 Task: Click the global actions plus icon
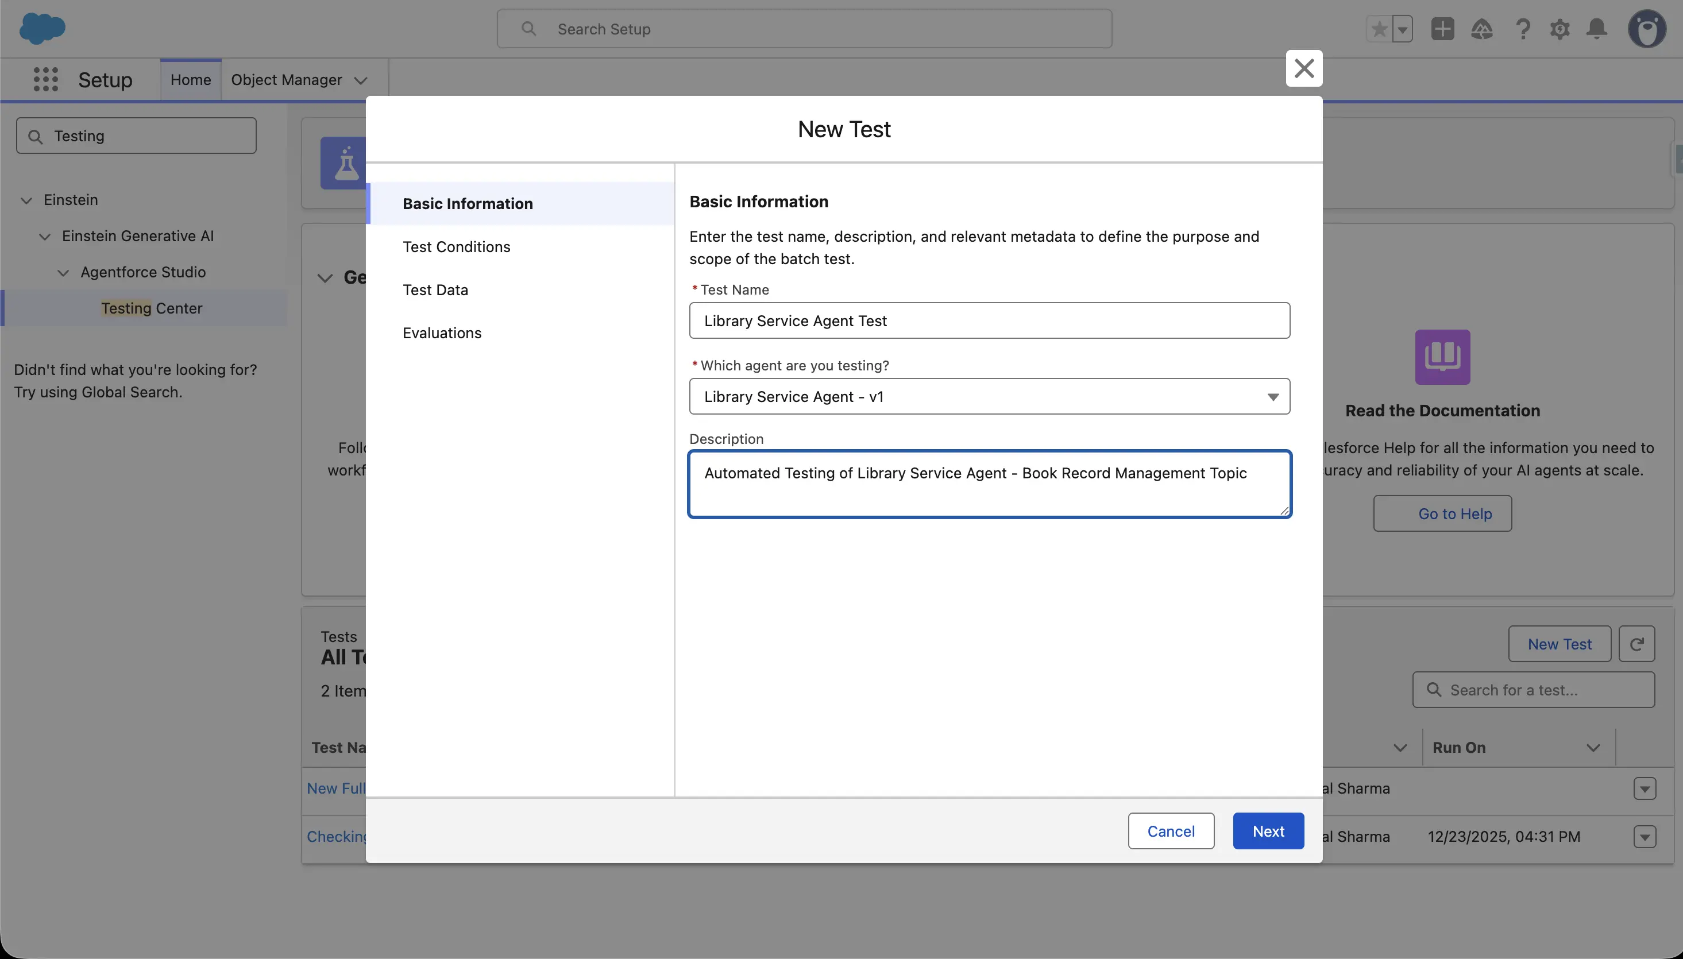pyautogui.click(x=1442, y=29)
